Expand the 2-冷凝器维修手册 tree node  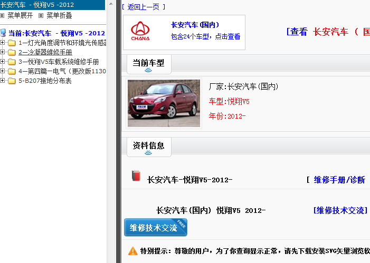tap(2, 52)
